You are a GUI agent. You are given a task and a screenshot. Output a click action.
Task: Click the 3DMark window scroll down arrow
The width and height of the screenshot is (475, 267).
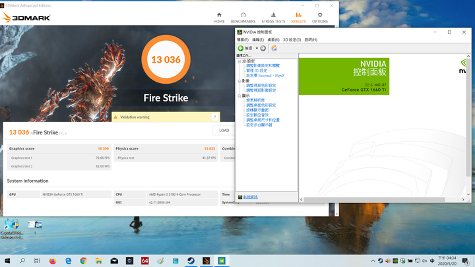336,214
